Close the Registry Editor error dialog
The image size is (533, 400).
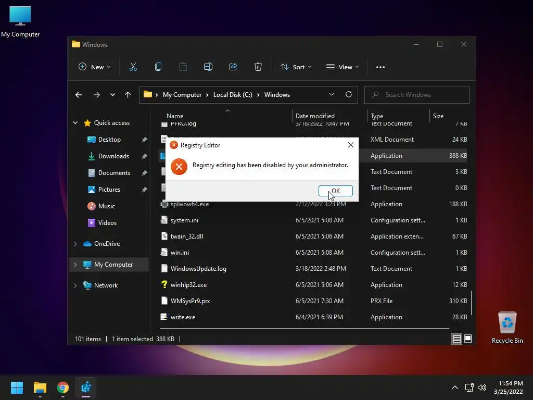tap(350, 145)
